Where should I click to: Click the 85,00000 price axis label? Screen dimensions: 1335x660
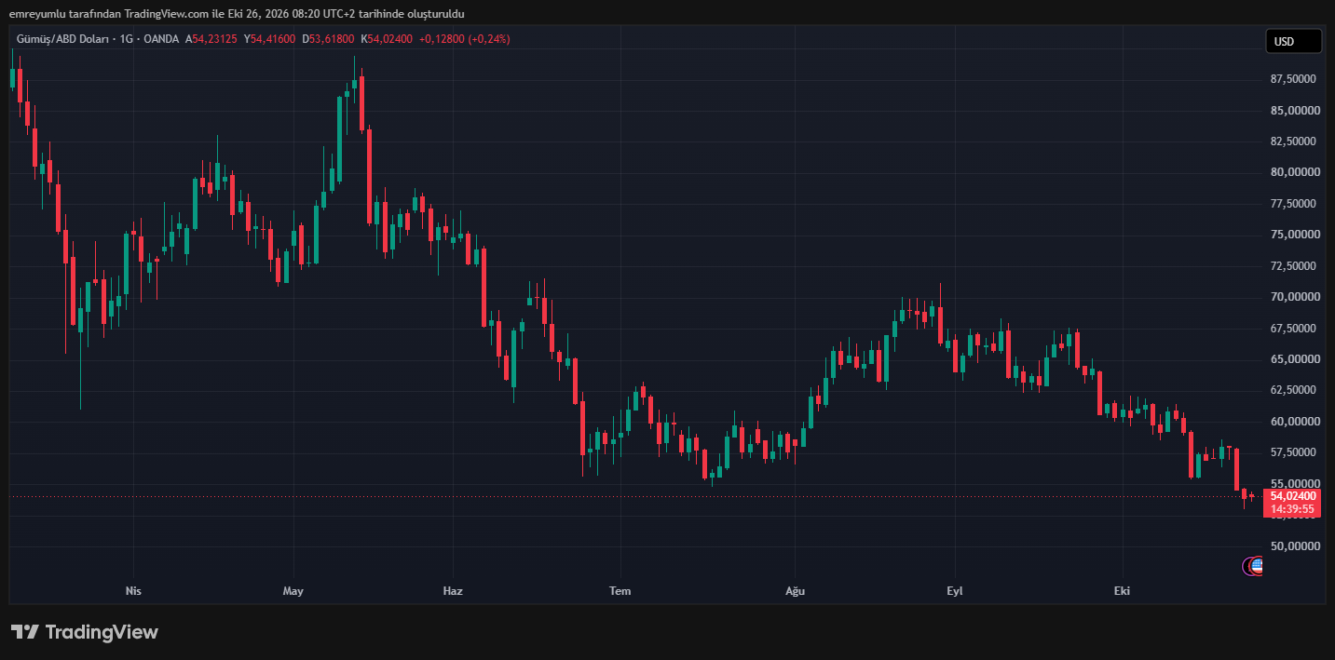(x=1296, y=111)
